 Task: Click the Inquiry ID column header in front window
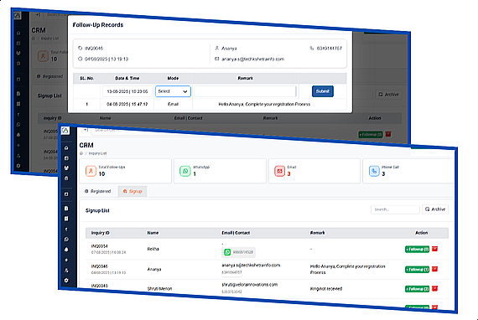click(100, 233)
